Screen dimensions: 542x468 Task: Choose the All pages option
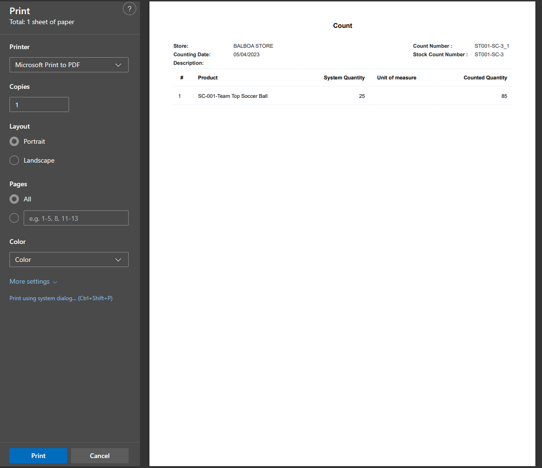point(14,199)
